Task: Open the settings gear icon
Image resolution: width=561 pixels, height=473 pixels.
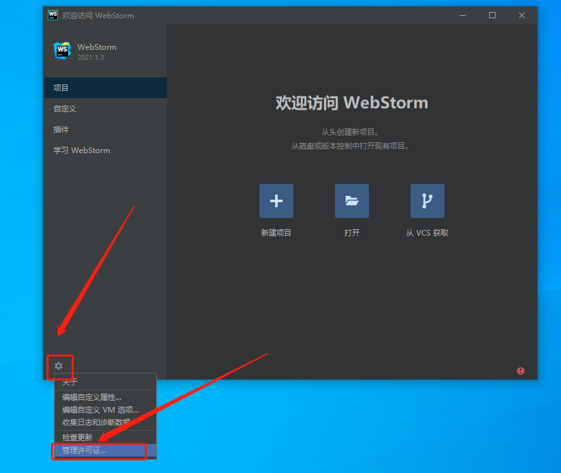Action: 59,366
